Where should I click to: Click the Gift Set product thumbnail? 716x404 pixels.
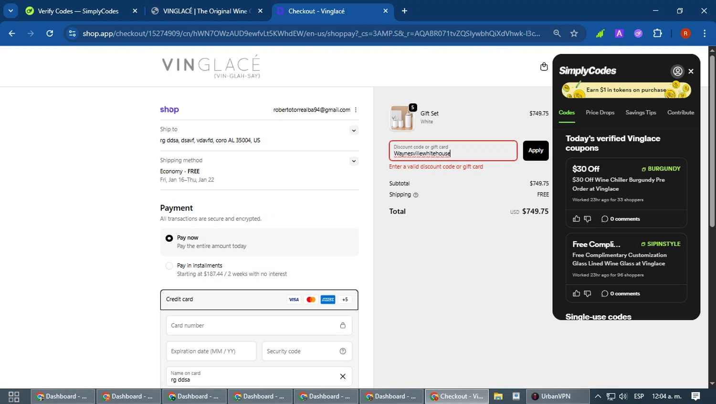click(x=401, y=118)
